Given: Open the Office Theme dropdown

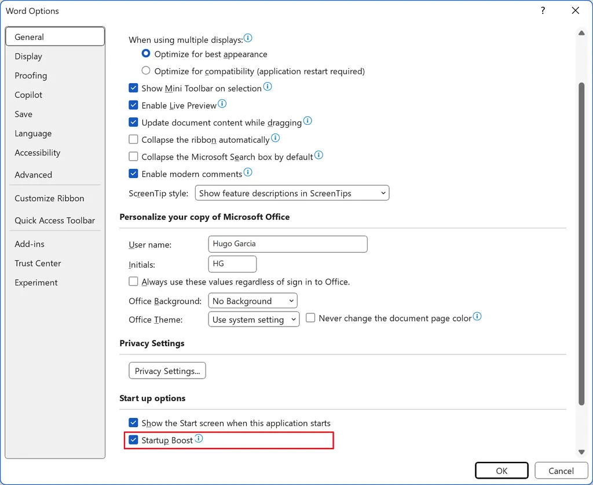Looking at the screenshot, I should [x=254, y=319].
